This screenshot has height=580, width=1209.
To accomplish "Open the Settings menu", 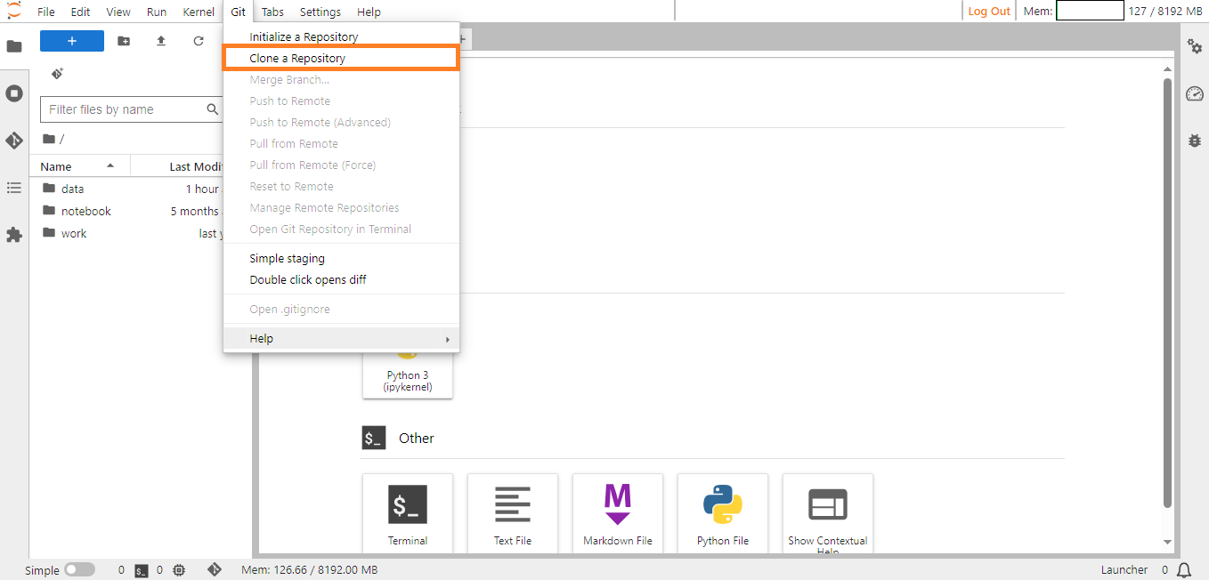I will pos(321,12).
